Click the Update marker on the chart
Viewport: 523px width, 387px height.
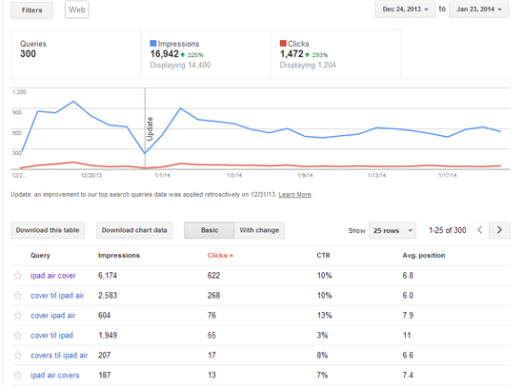click(150, 129)
